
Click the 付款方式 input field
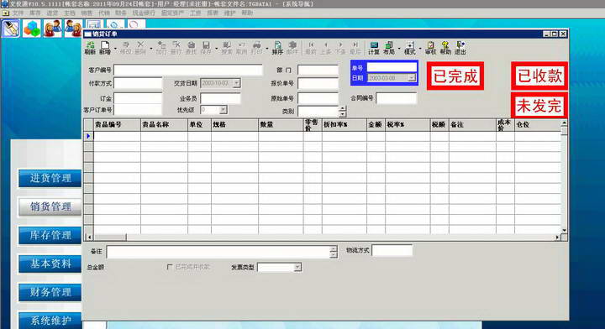tap(138, 83)
